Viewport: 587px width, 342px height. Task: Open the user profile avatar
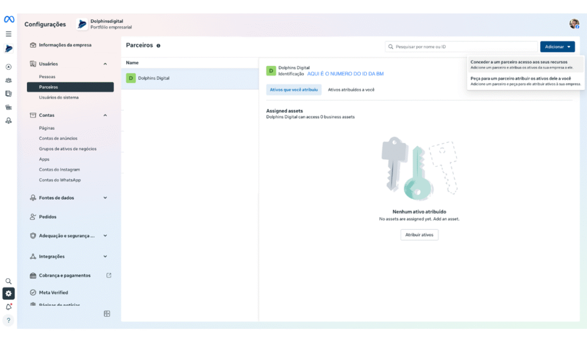574,24
